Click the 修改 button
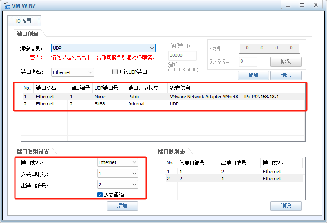This screenshot has width=327, height=223. coord(286,62)
